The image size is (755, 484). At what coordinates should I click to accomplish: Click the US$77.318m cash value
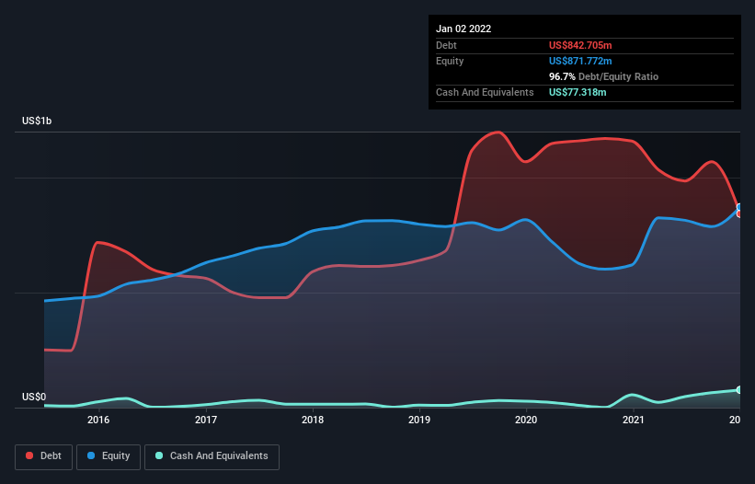(x=578, y=92)
